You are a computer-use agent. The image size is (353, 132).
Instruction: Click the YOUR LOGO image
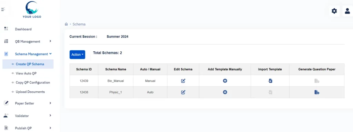pos(32,9)
